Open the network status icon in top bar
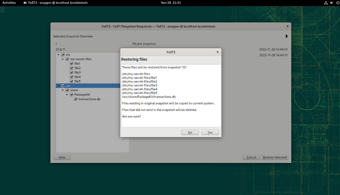 [x=326, y=3]
